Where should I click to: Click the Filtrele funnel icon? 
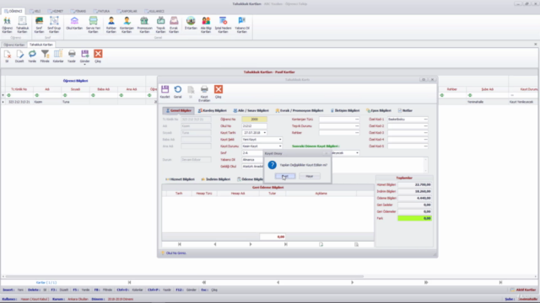[45, 56]
